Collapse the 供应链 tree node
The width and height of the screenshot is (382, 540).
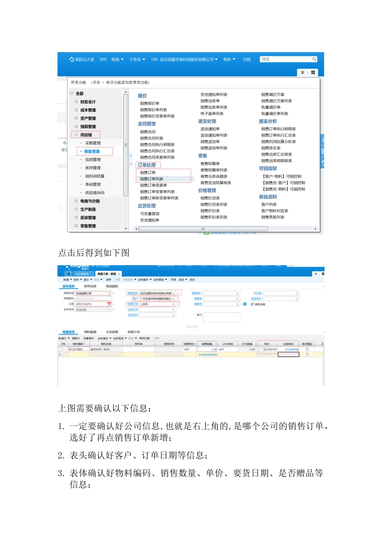[x=76, y=135]
